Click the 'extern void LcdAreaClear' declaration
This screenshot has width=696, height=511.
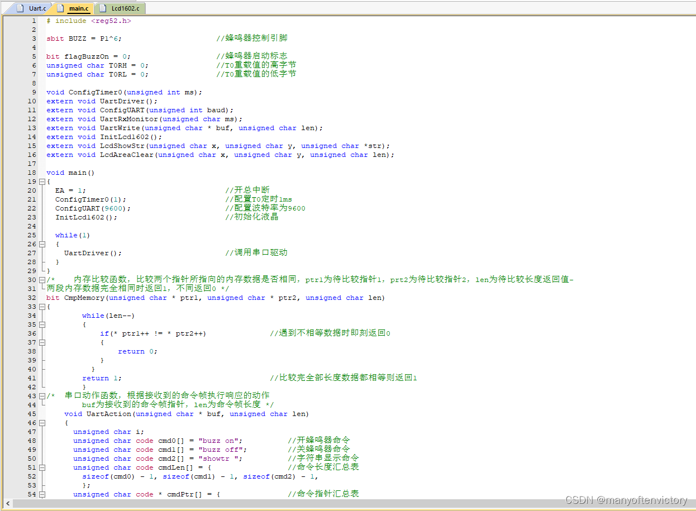220,155
